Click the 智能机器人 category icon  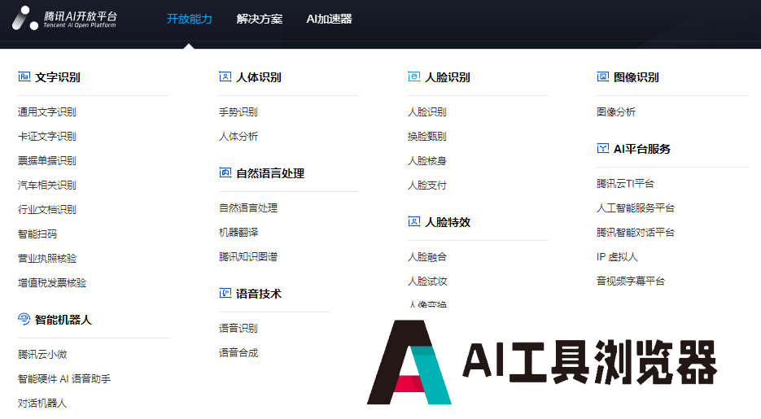(x=24, y=319)
